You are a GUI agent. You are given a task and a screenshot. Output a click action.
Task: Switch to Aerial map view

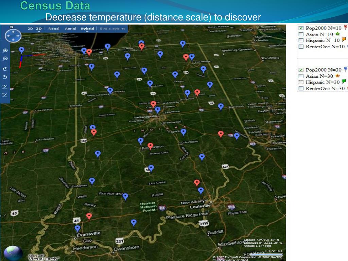coord(71,29)
